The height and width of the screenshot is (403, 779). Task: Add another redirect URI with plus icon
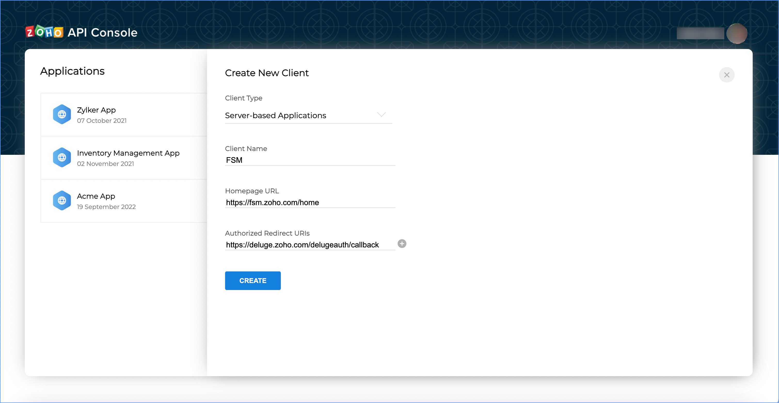pos(402,244)
